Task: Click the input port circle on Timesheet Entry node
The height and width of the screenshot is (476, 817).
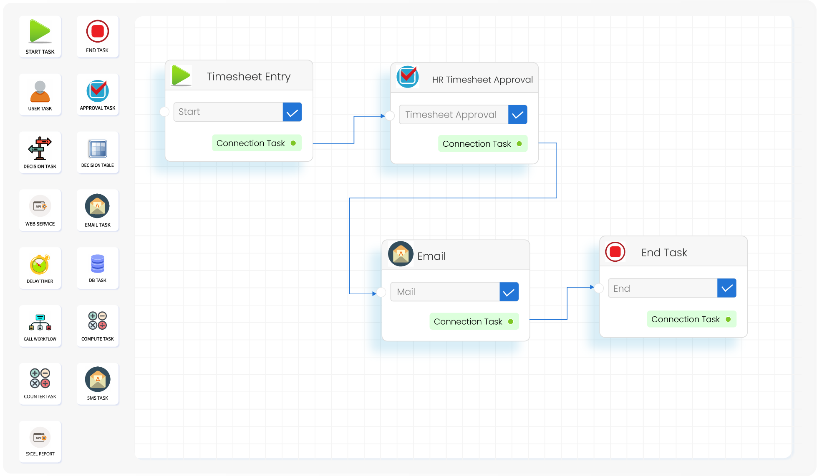Action: coord(164,112)
